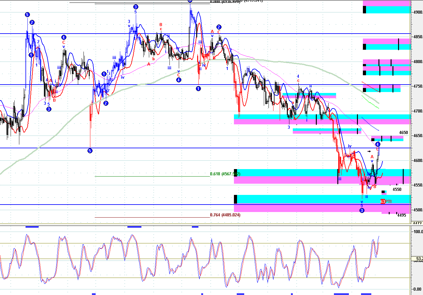Select the small black arrow marker near wave A
Viewport: 423px width, 295px height.
point(369,151)
